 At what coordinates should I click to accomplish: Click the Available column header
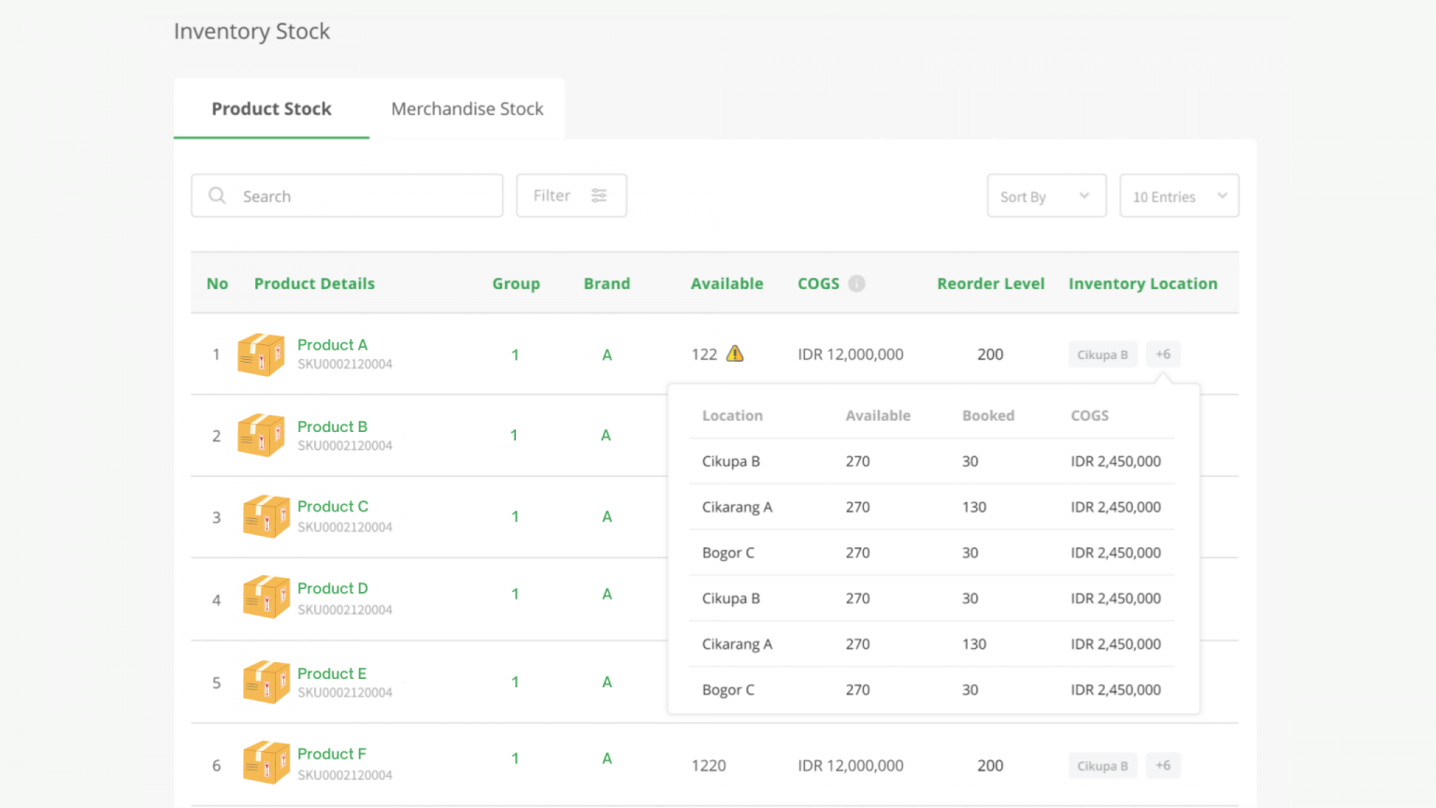coord(726,283)
